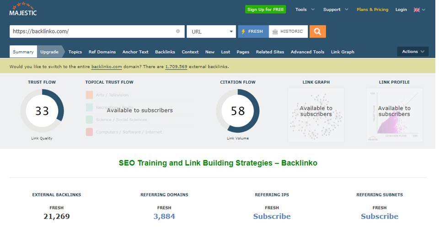
Task: Open the language selector chevron
Action: 423,10
